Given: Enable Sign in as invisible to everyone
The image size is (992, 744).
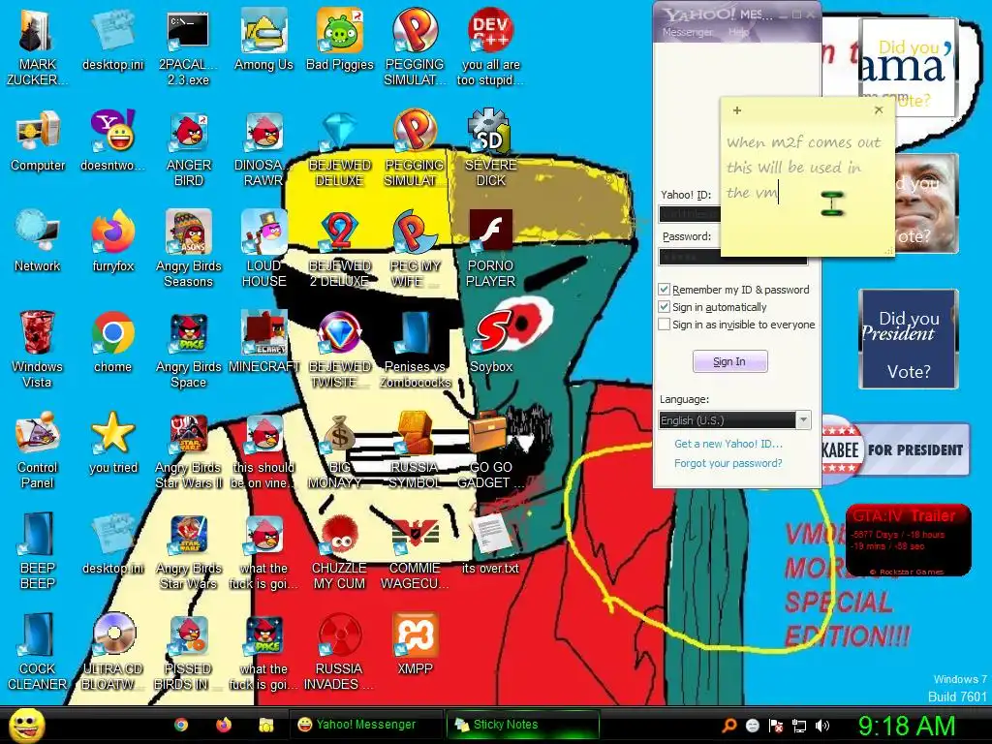Looking at the screenshot, I should pos(664,325).
